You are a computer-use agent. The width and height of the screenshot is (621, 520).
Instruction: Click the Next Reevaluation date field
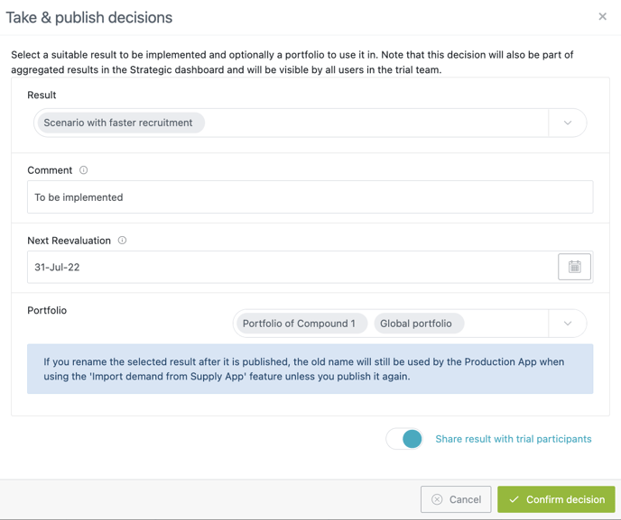[289, 267]
